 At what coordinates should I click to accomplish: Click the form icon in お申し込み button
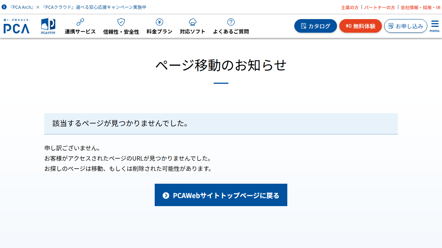click(391, 26)
